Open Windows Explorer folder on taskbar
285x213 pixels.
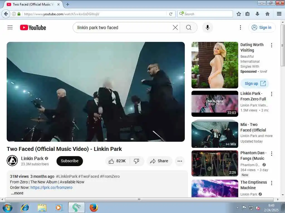(x=42, y=207)
